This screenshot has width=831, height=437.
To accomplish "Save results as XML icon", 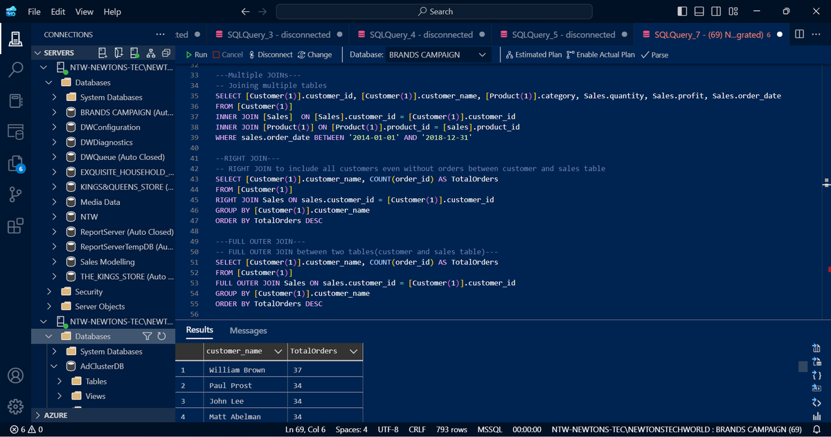I will point(816,402).
